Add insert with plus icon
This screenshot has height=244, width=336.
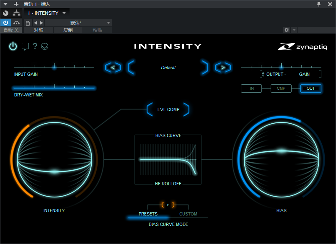pyautogui.click(x=16, y=4)
